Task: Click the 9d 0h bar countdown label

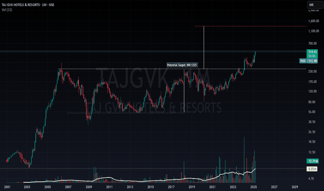Action: click(312, 56)
